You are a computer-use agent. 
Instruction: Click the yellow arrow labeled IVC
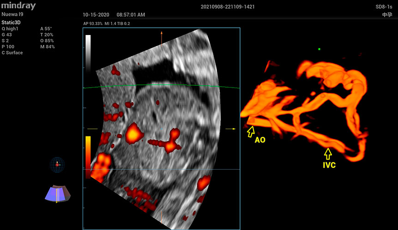pos(328,152)
